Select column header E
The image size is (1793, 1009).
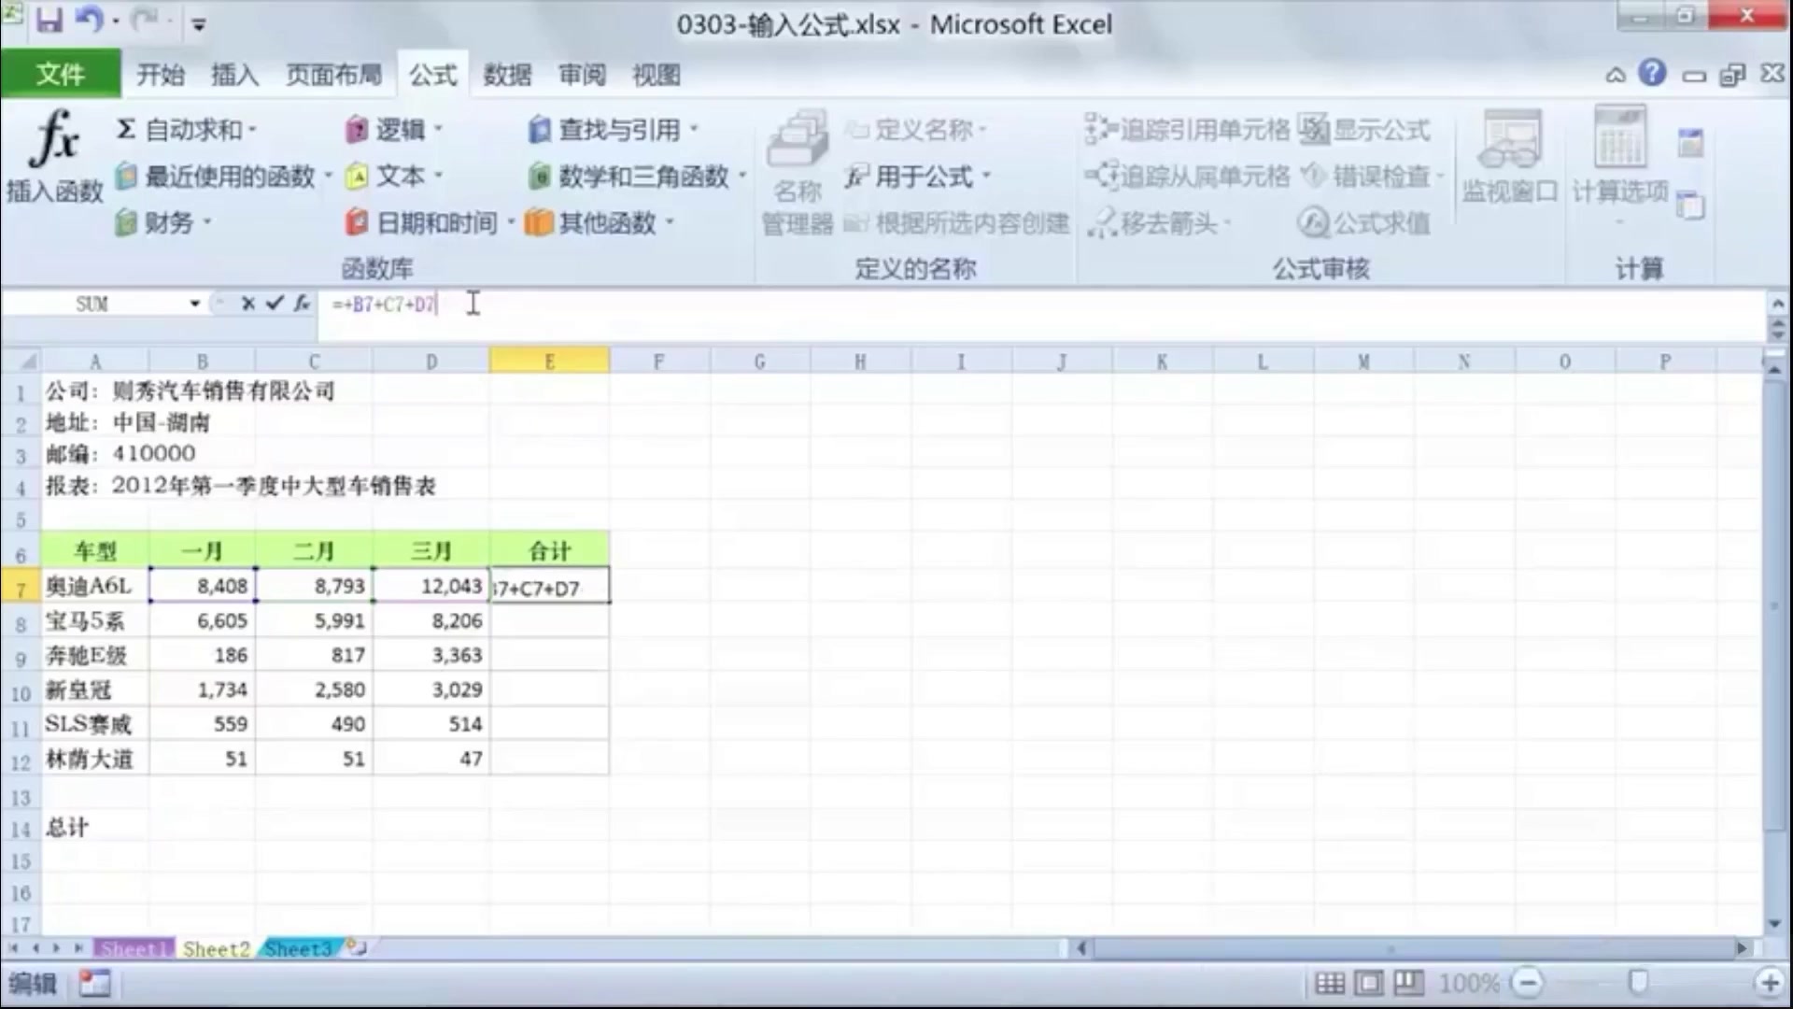549,361
